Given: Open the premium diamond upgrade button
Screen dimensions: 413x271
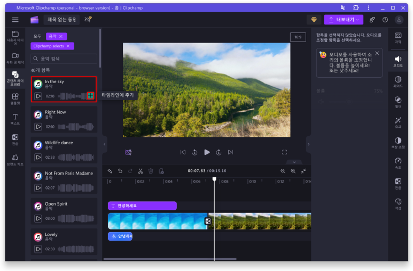Looking at the screenshot, I should pyautogui.click(x=314, y=20).
